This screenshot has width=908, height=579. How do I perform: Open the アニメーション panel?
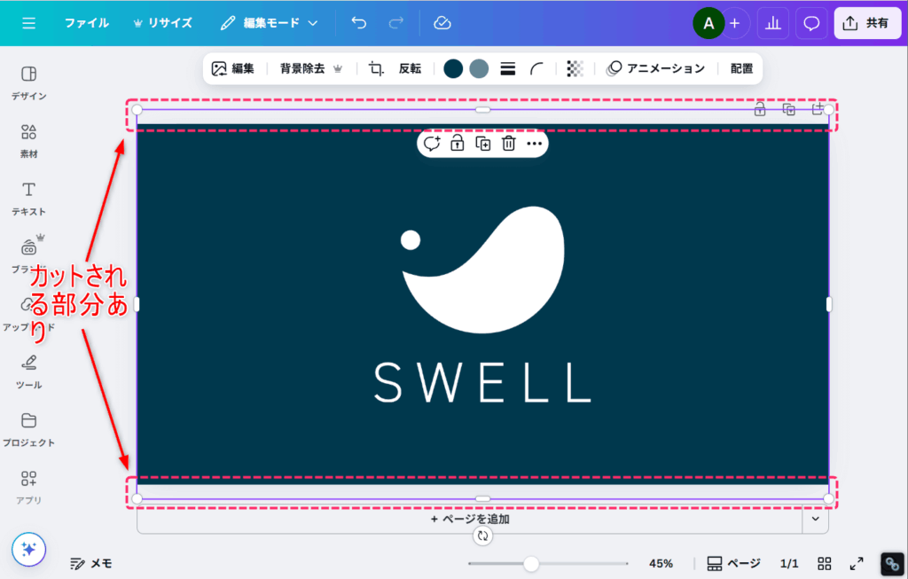coord(655,69)
